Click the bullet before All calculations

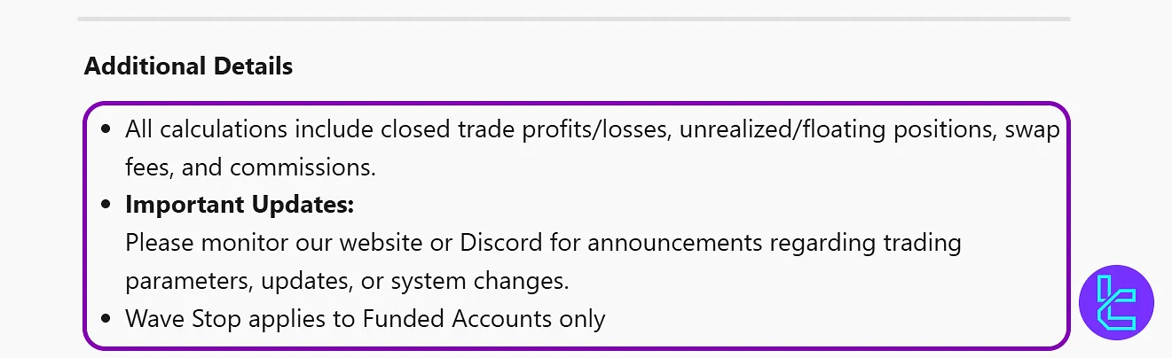pyautogui.click(x=107, y=129)
